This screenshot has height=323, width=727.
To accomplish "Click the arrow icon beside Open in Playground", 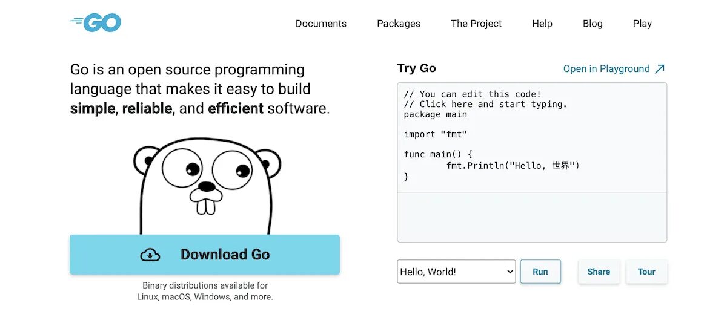I will [x=660, y=68].
